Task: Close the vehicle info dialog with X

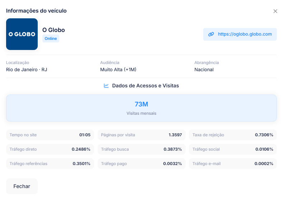Action: point(275,11)
